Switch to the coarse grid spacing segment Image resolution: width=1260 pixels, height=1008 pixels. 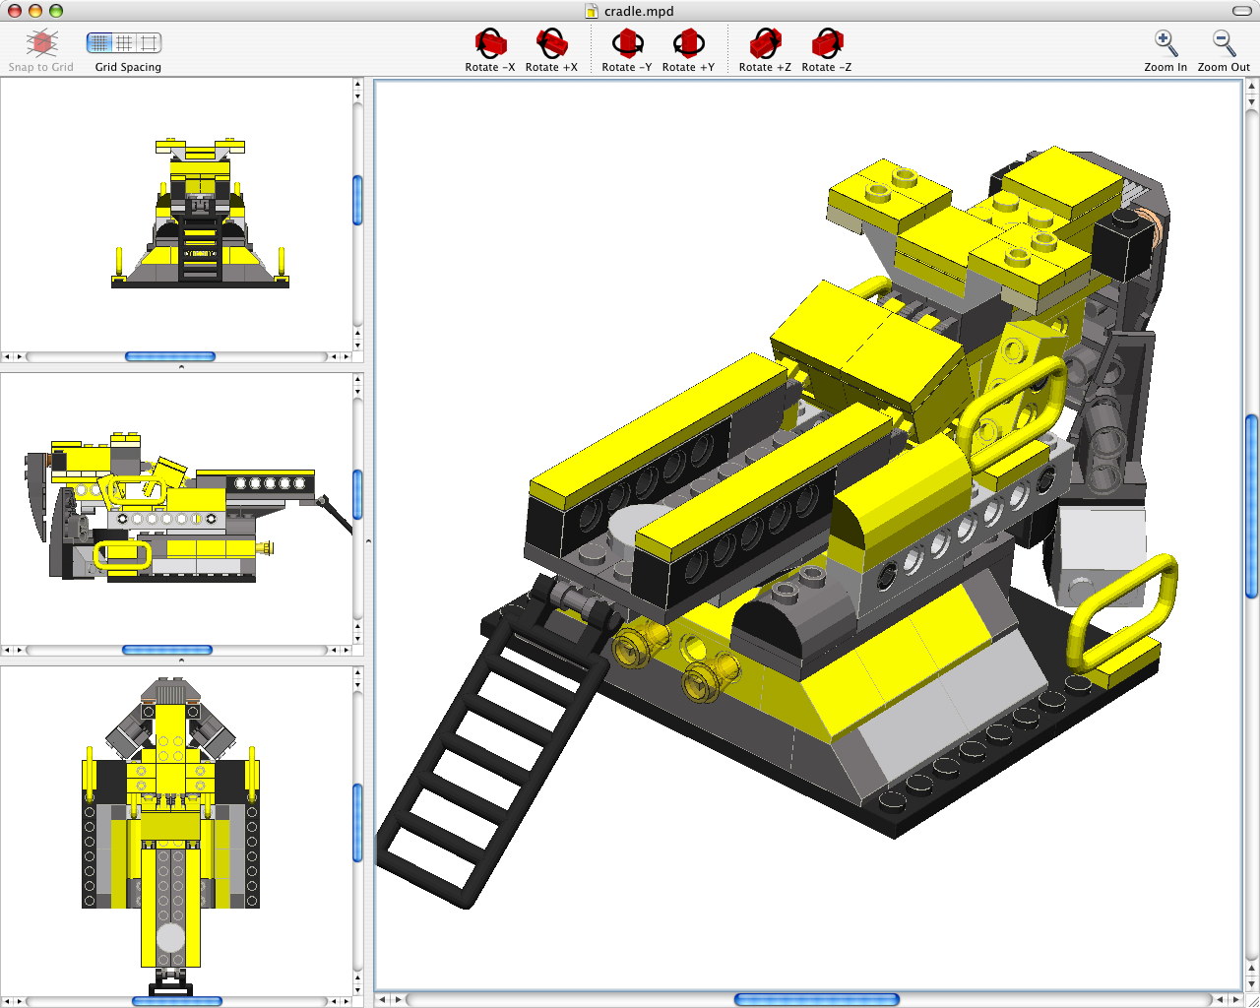(x=150, y=43)
